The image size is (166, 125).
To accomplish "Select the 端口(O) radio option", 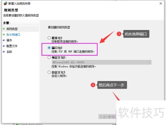I will click(49, 48).
